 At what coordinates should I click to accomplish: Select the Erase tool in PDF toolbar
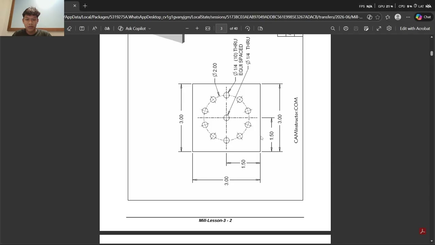pos(69,29)
